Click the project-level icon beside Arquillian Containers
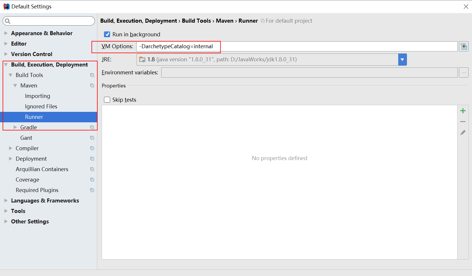 [x=92, y=169]
